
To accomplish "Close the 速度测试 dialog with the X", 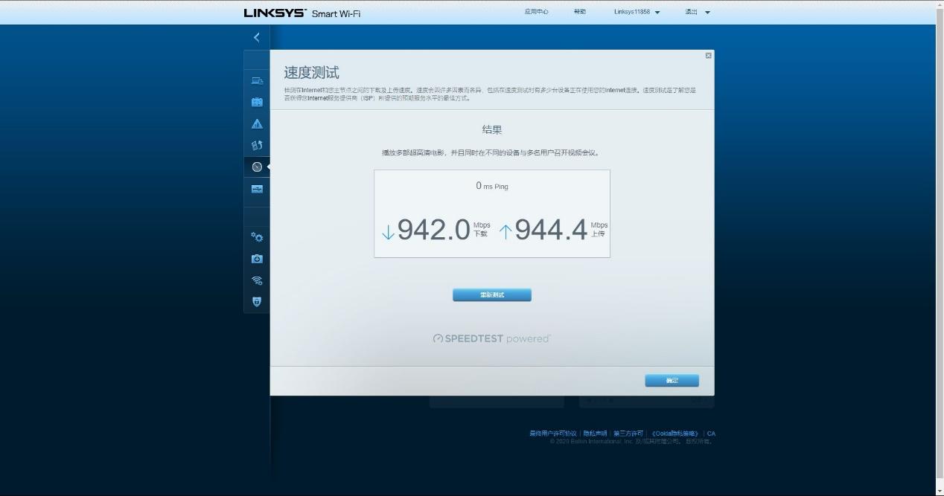I will click(707, 55).
